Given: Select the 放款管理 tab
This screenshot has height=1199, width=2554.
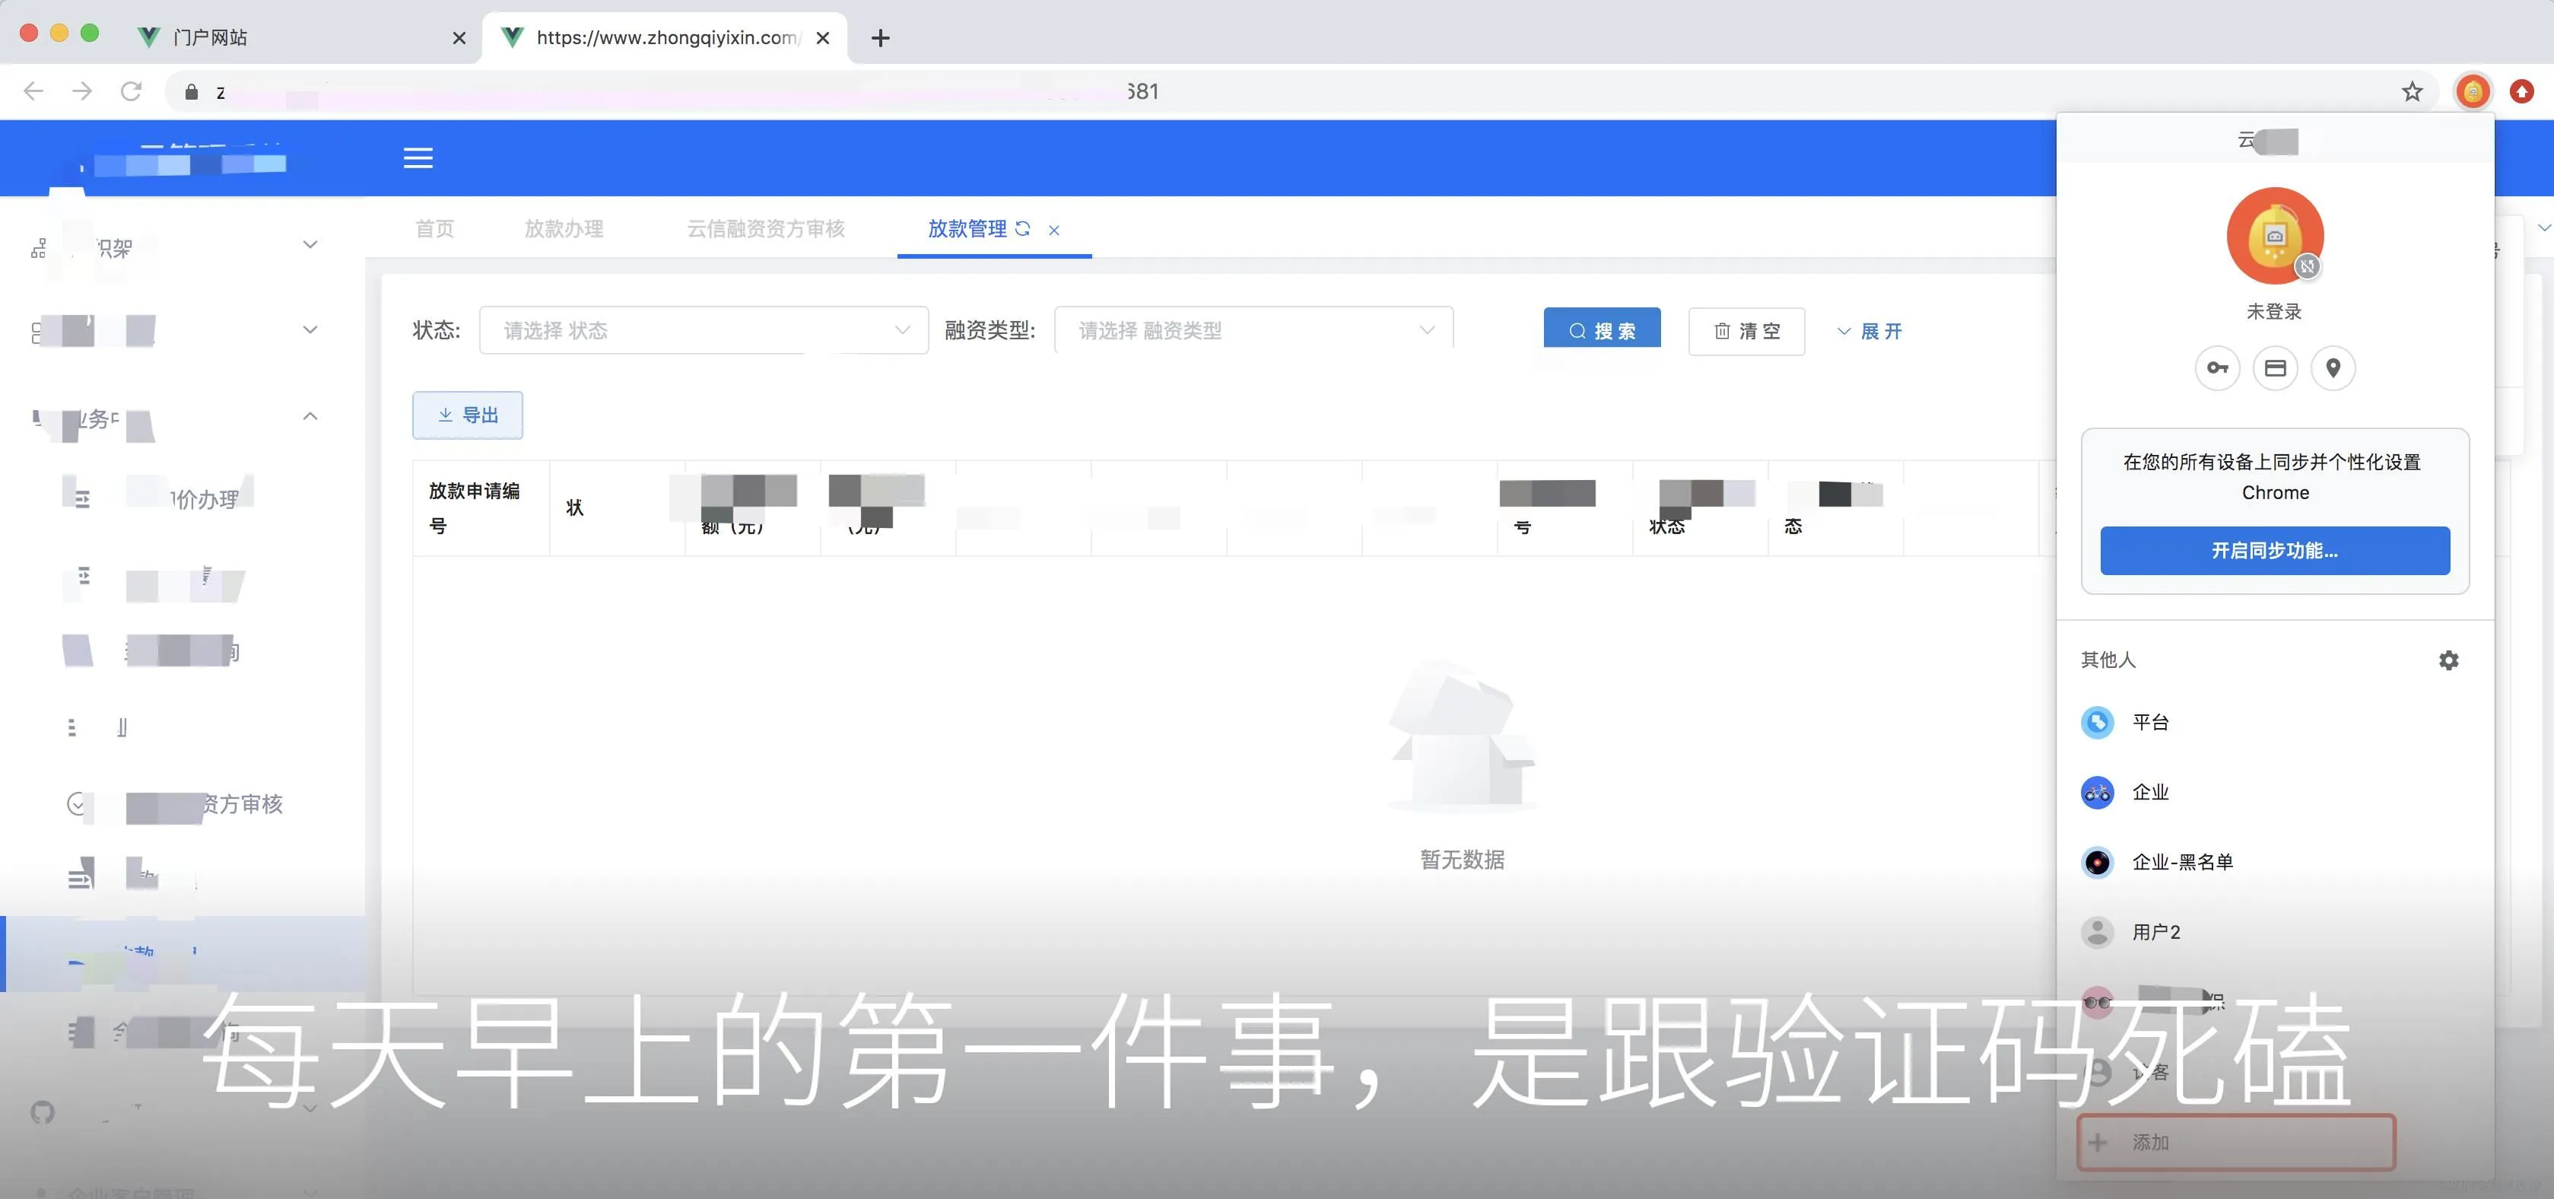Looking at the screenshot, I should 967,229.
